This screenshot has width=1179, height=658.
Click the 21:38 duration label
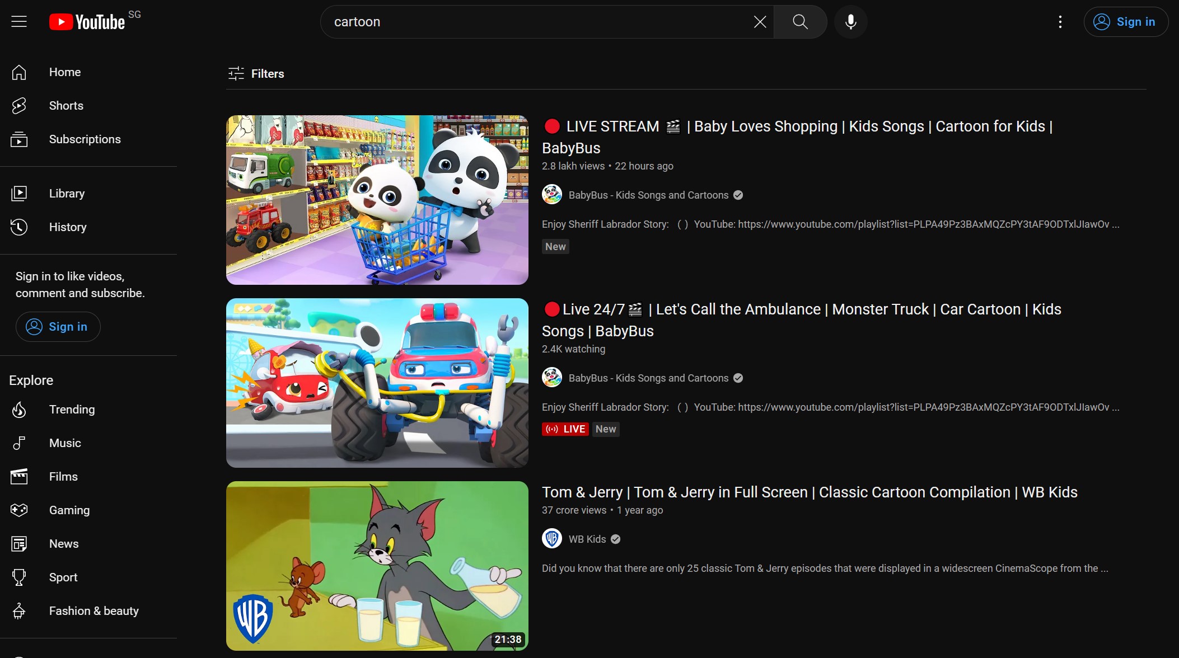[508, 640]
